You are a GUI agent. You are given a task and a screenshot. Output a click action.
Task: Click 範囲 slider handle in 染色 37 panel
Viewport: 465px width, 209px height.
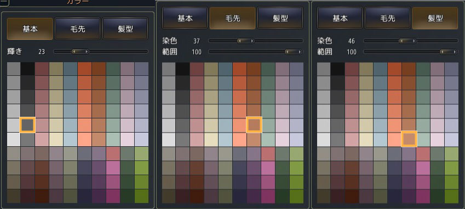tap(293, 52)
